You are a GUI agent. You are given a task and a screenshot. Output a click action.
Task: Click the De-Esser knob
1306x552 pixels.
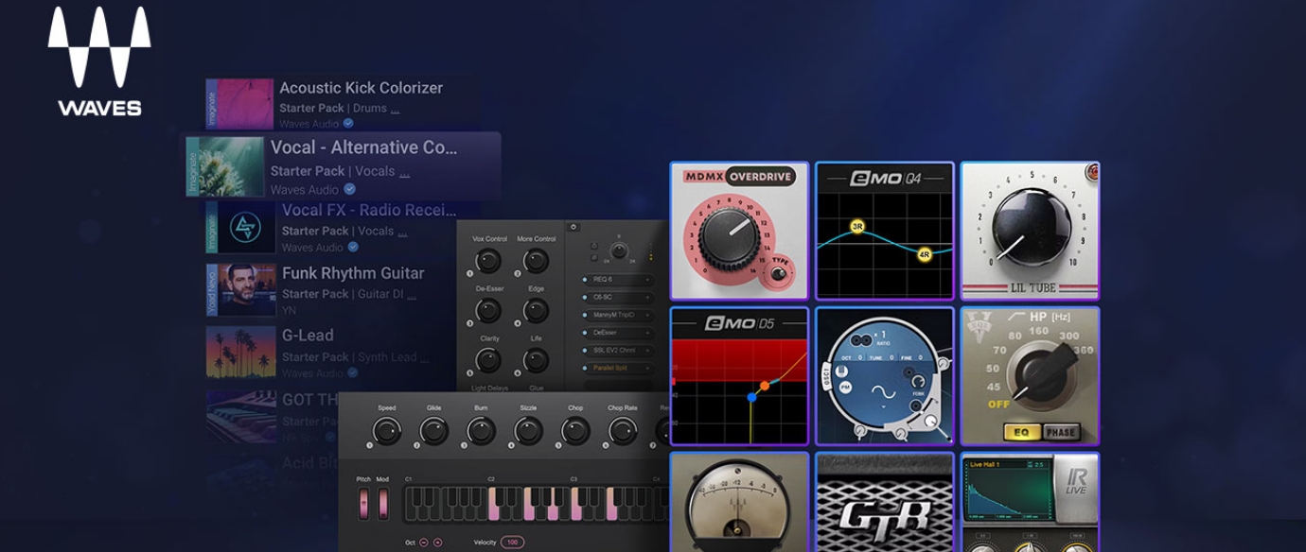pyautogui.click(x=488, y=310)
